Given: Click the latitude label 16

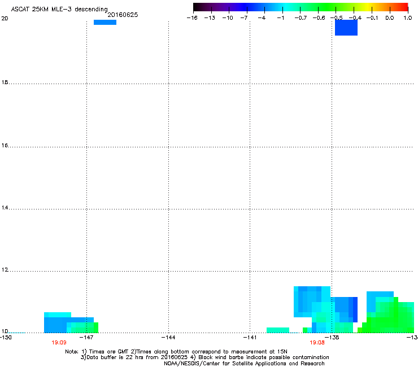Looking at the screenshot, I should 5,146.
